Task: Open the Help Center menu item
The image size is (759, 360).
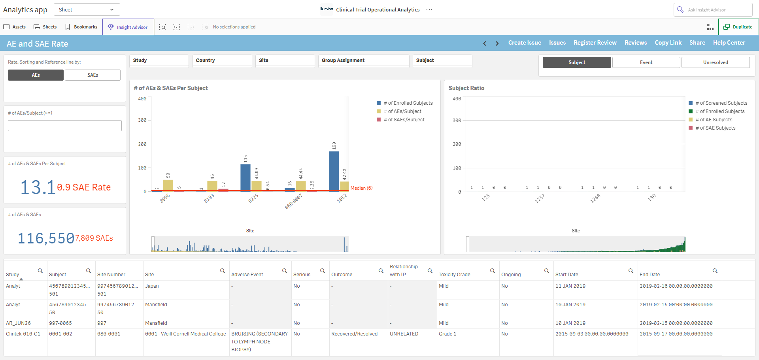Action: 729,43
